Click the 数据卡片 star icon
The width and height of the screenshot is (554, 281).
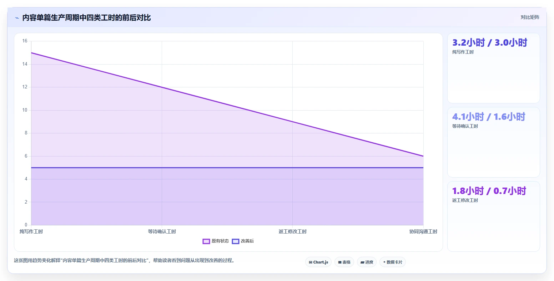[384, 262]
